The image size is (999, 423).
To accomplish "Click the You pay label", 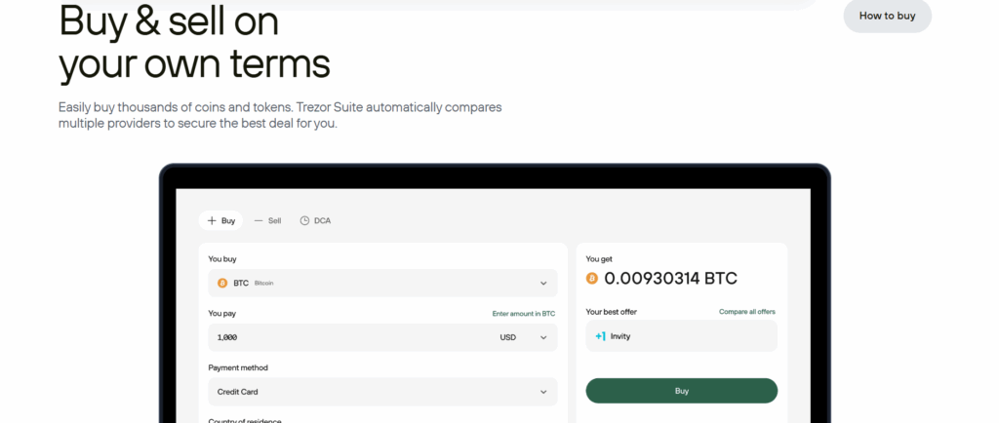I will point(221,314).
